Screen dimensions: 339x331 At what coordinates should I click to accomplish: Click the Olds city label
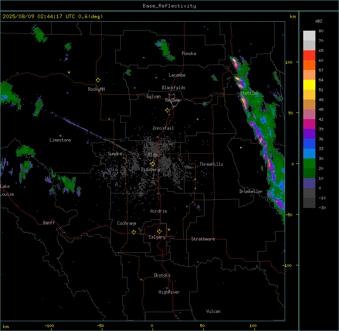tap(153, 155)
